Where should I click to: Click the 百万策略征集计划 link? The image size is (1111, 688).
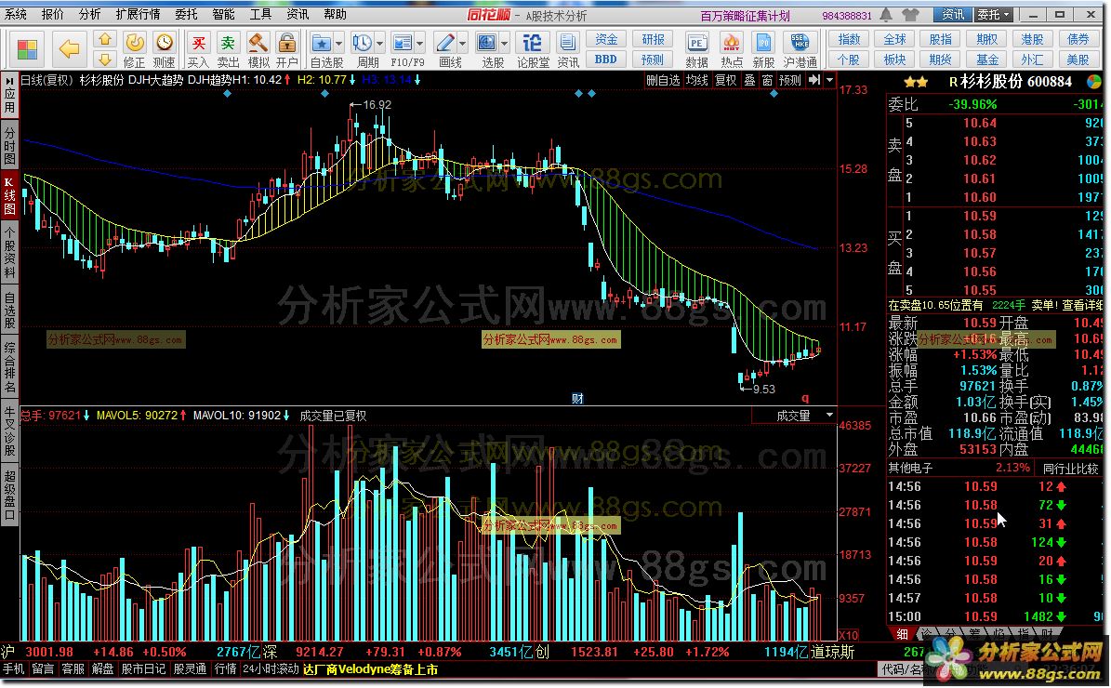(x=746, y=15)
